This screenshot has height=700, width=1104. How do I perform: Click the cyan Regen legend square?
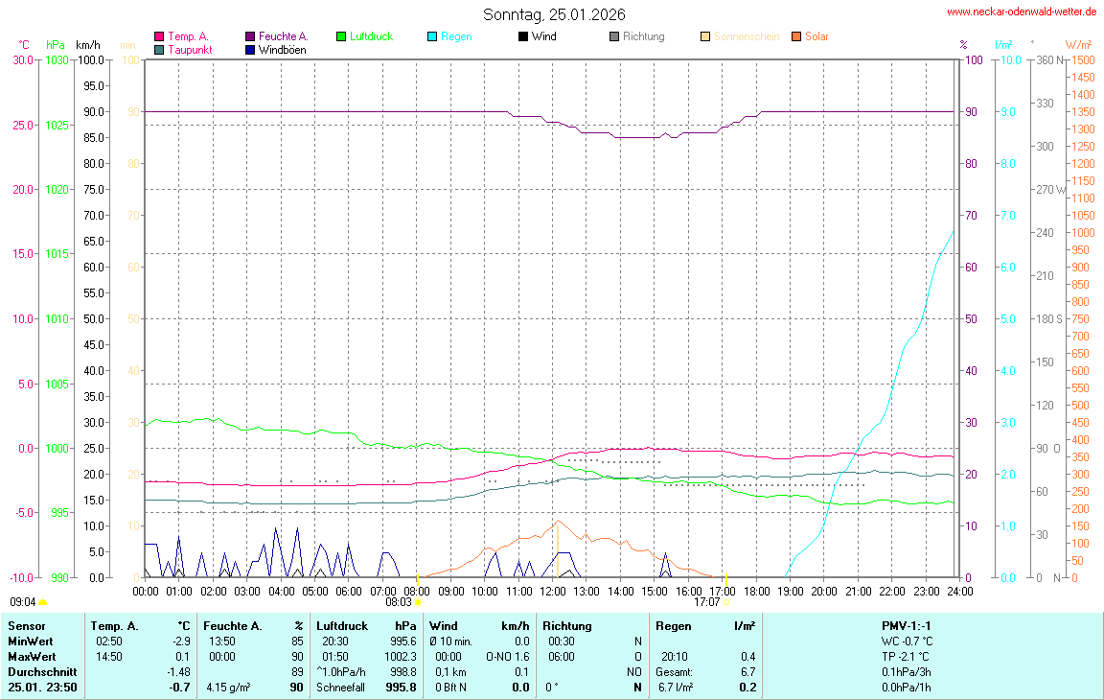point(432,36)
